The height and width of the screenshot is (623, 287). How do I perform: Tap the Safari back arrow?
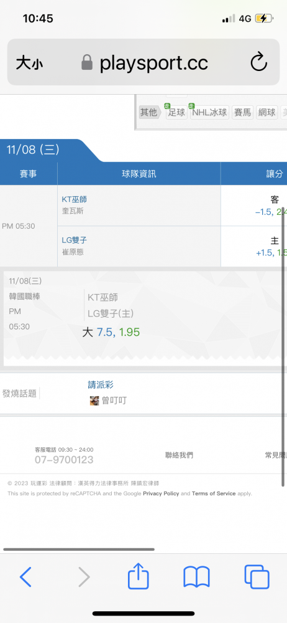25,576
